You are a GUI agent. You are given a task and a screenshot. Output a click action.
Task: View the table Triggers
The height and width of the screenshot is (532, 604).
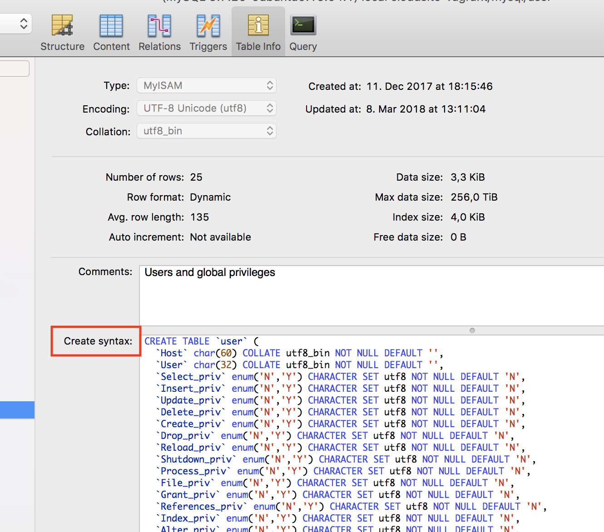[x=208, y=32]
